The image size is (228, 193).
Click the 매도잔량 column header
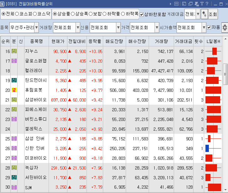[x=114, y=41]
